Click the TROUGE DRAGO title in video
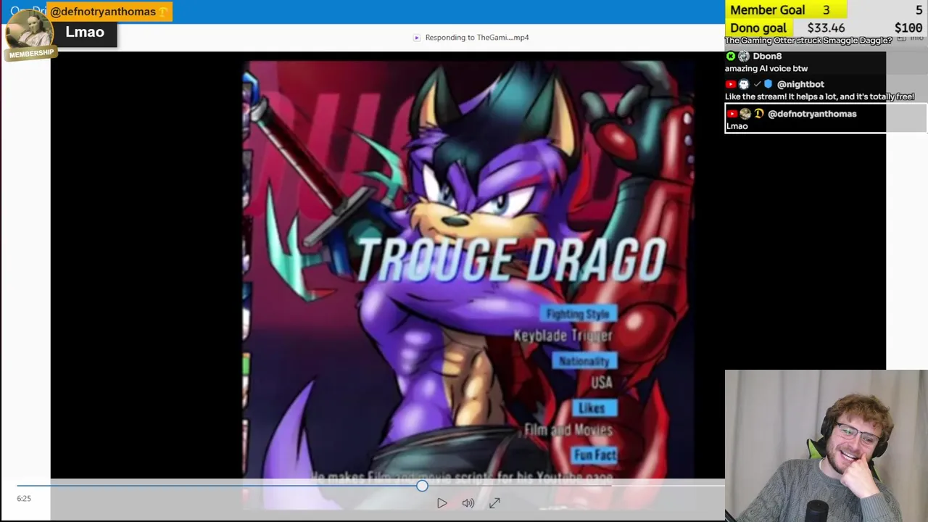This screenshot has width=928, height=522. click(511, 259)
